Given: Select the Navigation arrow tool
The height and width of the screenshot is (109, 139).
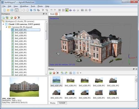Looking at the screenshot, I should (17, 10).
